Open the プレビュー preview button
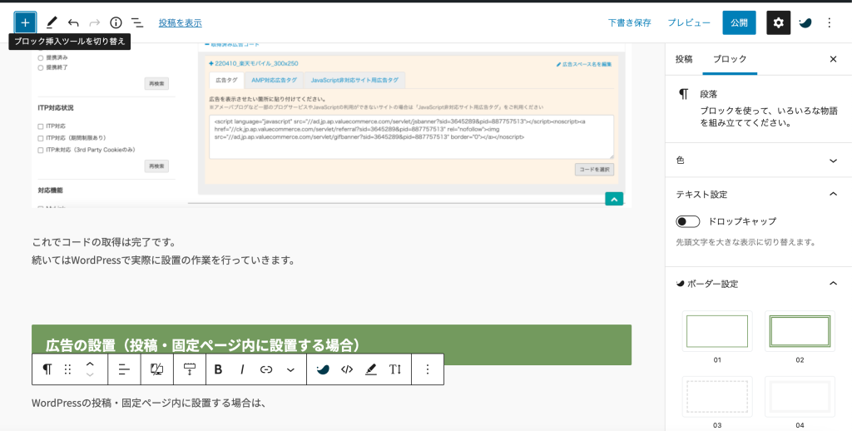 coord(688,22)
